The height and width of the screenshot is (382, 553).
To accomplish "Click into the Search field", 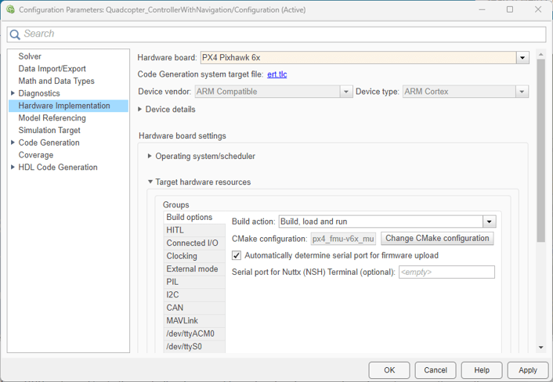I will coord(276,34).
